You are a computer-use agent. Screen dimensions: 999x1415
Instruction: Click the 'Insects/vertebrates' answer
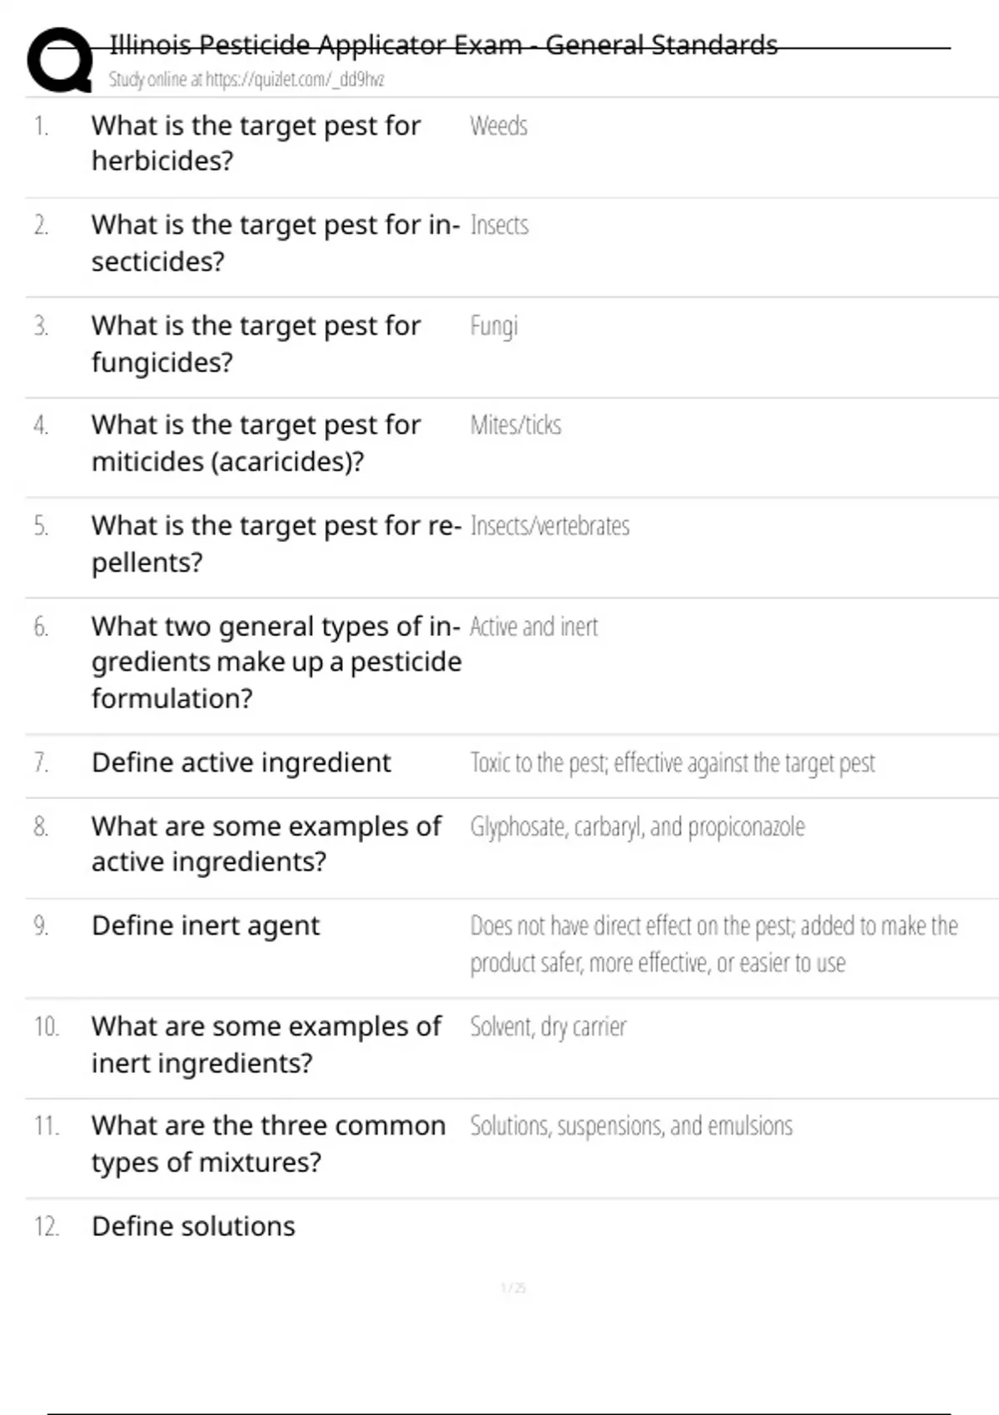tap(549, 526)
